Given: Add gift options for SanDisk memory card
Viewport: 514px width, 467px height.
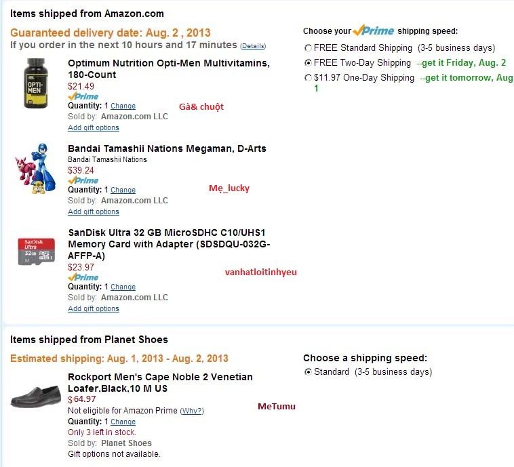Looking at the screenshot, I should 94,308.
